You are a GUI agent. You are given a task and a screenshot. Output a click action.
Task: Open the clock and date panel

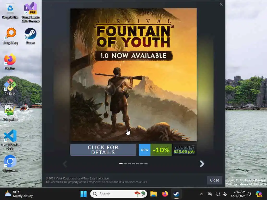[x=238, y=194]
